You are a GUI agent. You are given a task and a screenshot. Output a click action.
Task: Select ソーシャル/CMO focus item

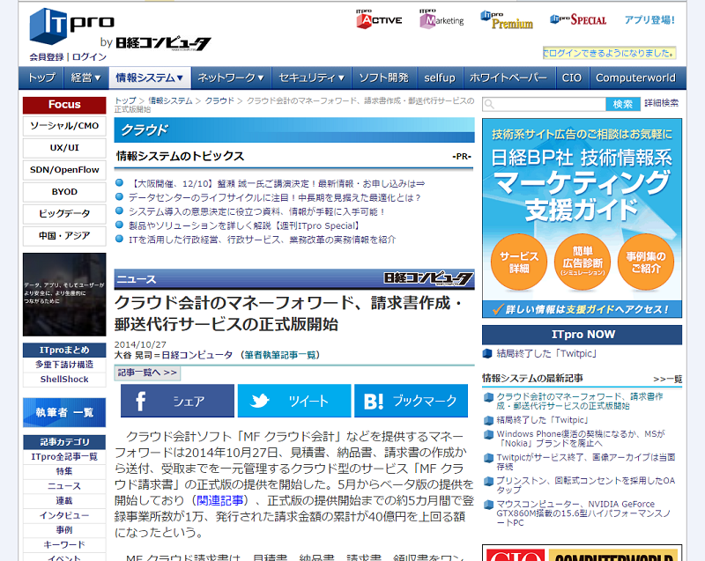point(64,126)
